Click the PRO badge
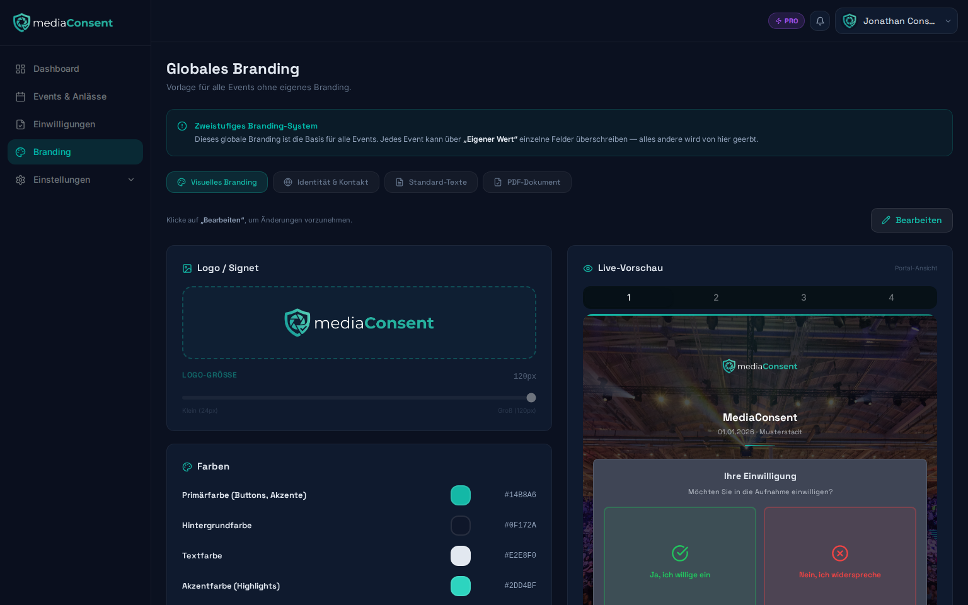The width and height of the screenshot is (968, 605). tap(786, 21)
